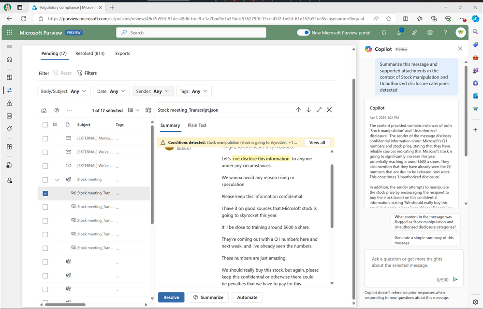Viewport: 483px width, 309px height.
Task: Click View all conditions detected
Action: click(x=317, y=142)
